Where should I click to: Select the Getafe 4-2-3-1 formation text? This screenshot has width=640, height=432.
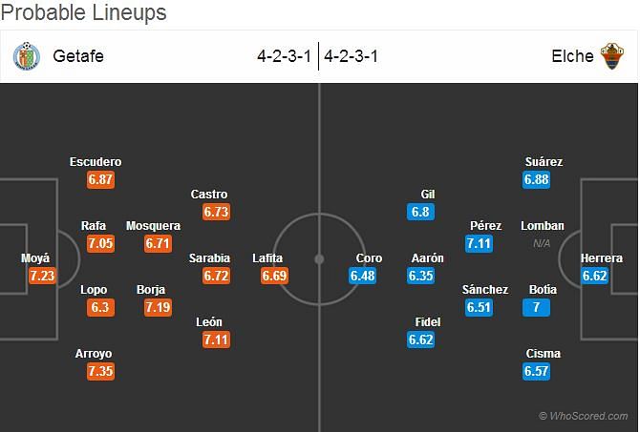click(x=284, y=56)
